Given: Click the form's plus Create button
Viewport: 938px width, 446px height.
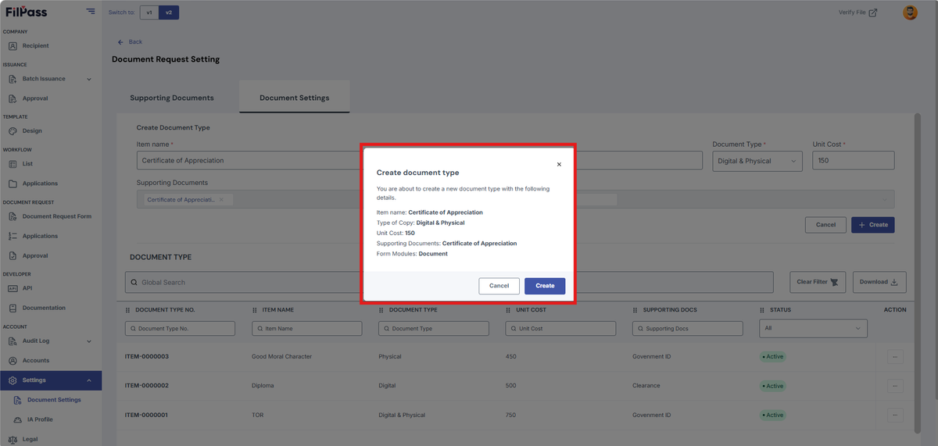Looking at the screenshot, I should pyautogui.click(x=873, y=224).
